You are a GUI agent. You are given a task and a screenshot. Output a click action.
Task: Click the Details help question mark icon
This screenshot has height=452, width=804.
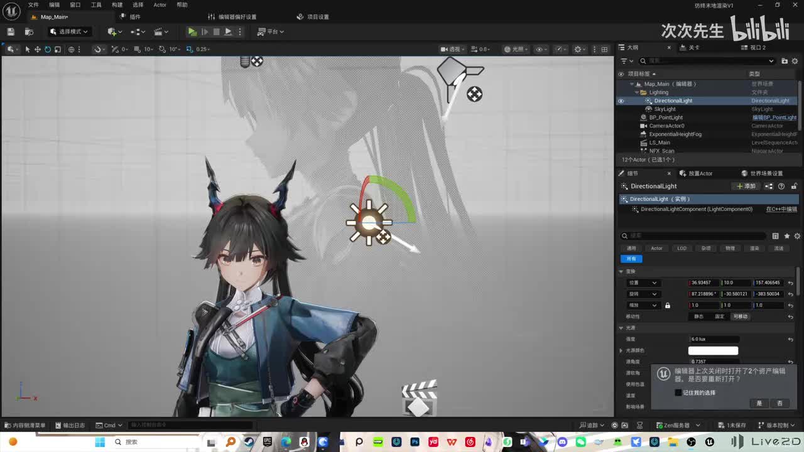click(781, 186)
